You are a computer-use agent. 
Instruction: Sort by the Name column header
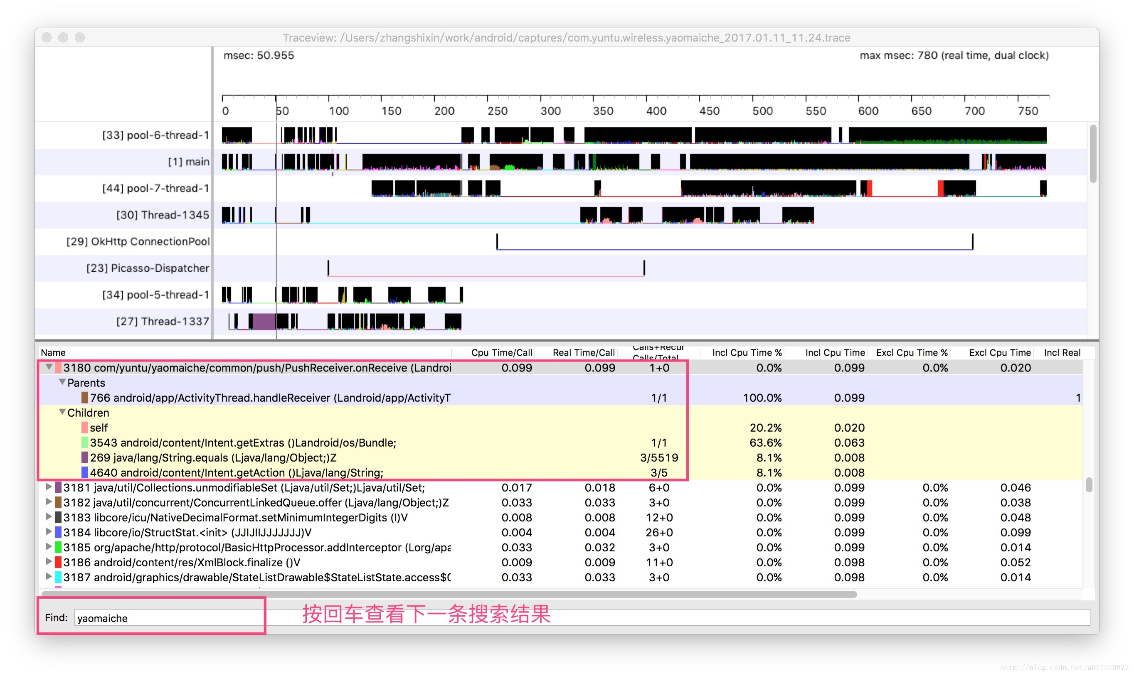tap(53, 353)
